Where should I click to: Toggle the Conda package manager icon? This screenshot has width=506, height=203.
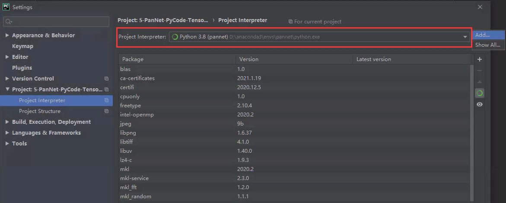coord(480,93)
